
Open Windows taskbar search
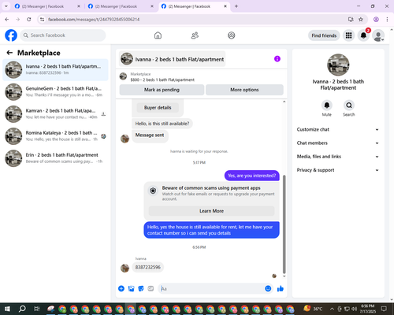click(22, 309)
